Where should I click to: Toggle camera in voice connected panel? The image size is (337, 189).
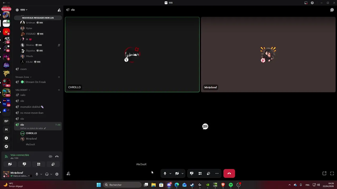[10, 164]
